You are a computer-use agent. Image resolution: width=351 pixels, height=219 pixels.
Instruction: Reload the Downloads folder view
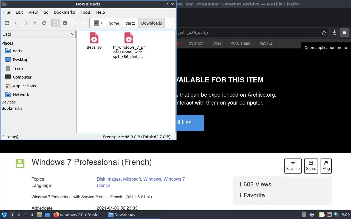(x=44, y=23)
